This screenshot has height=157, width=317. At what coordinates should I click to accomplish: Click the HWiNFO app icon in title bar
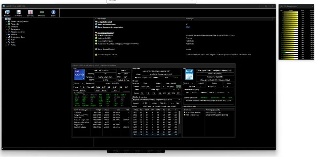[x=4, y=6]
